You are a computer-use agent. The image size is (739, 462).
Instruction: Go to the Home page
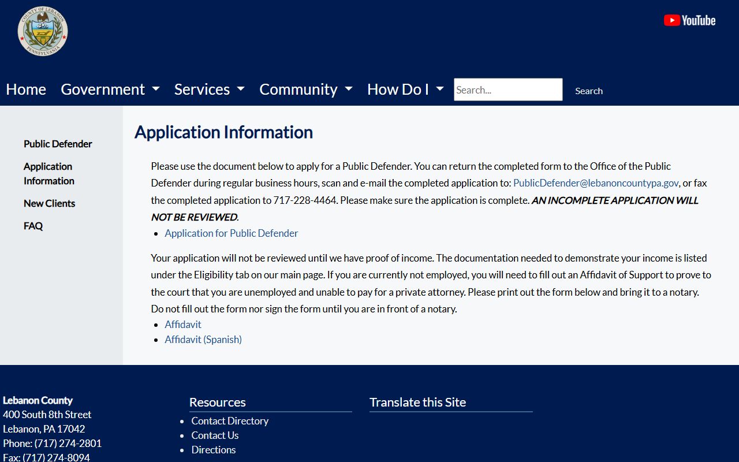tap(26, 90)
